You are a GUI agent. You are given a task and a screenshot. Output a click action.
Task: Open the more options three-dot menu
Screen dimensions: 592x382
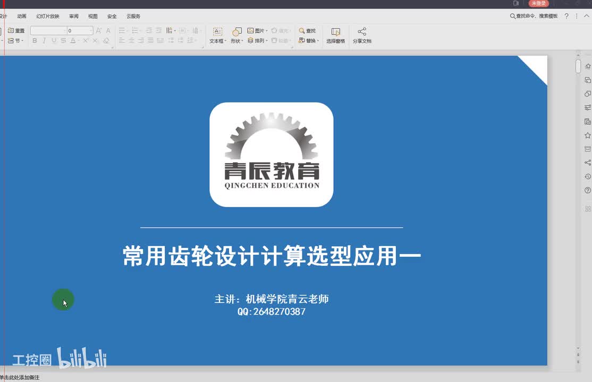[x=577, y=16]
